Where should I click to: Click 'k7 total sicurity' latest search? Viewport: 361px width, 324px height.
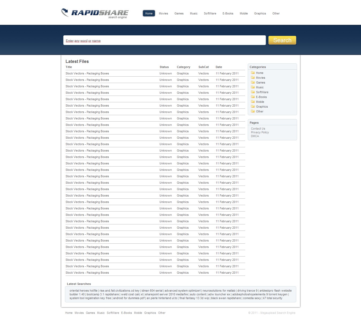coord(273,298)
